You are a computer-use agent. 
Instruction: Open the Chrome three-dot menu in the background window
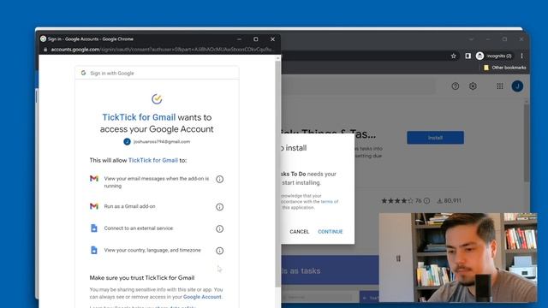(x=521, y=56)
